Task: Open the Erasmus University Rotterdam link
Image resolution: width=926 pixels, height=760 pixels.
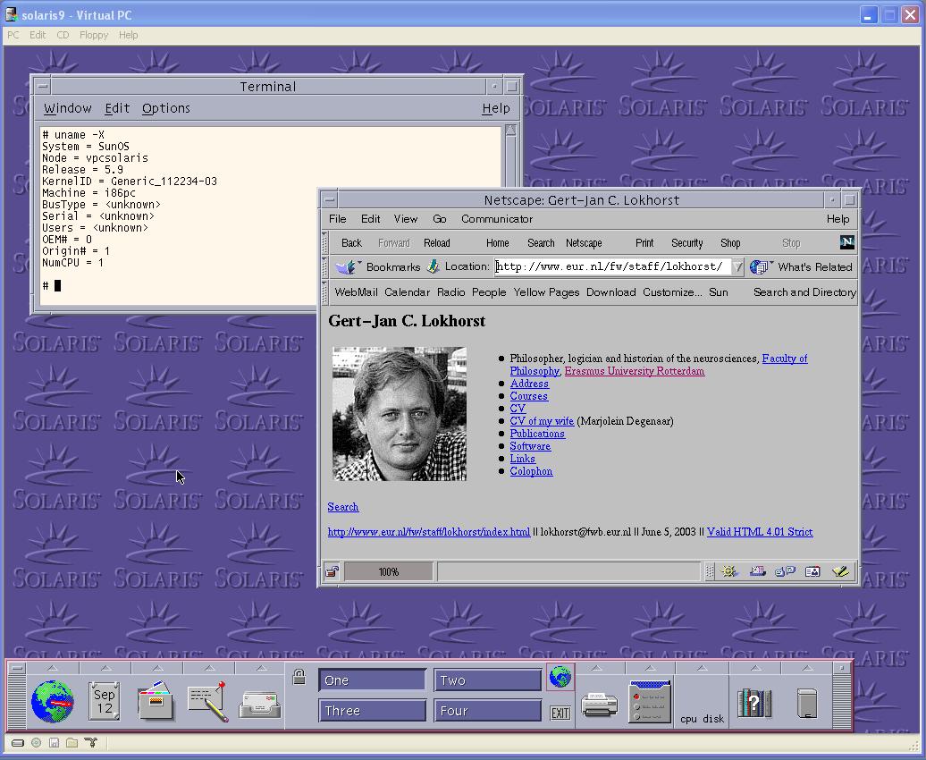Action: tap(635, 371)
